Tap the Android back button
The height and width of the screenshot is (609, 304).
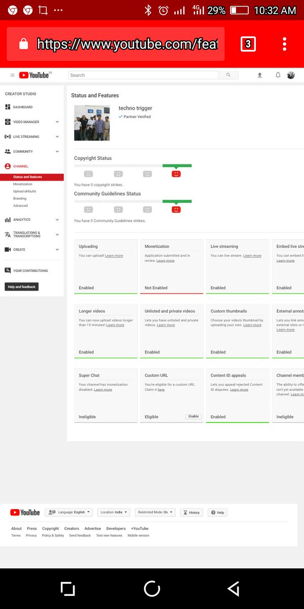coord(233,589)
